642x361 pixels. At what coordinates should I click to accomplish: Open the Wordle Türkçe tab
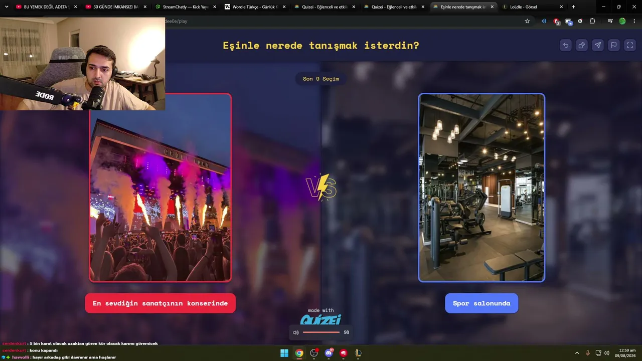[x=255, y=7]
